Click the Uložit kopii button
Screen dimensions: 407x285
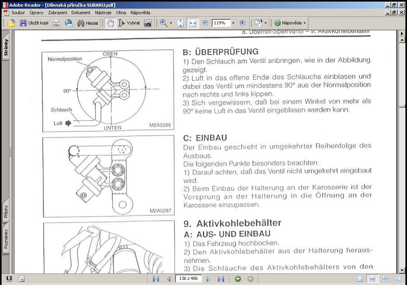tap(34, 23)
